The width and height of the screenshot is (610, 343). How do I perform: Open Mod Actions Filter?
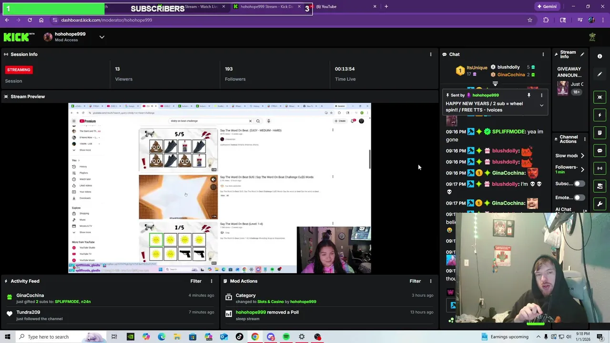click(415, 281)
